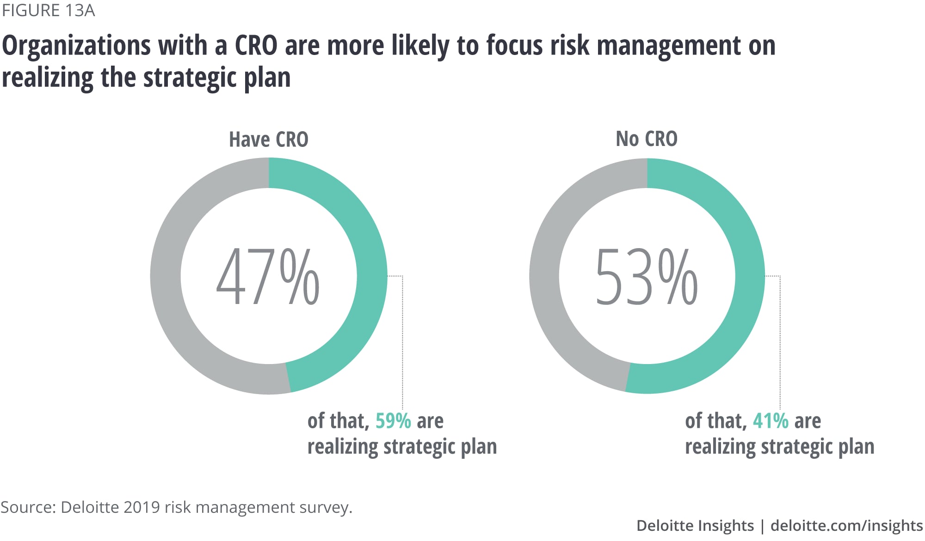The height and width of the screenshot is (541, 925).
Task: Click the deloitte.com/insights link
Action: click(846, 526)
